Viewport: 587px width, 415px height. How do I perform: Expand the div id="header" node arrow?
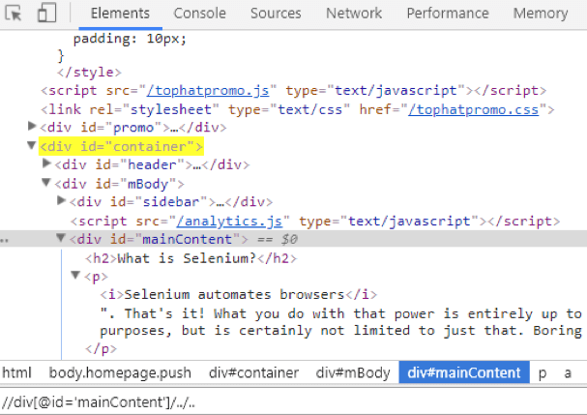pyautogui.click(x=46, y=163)
